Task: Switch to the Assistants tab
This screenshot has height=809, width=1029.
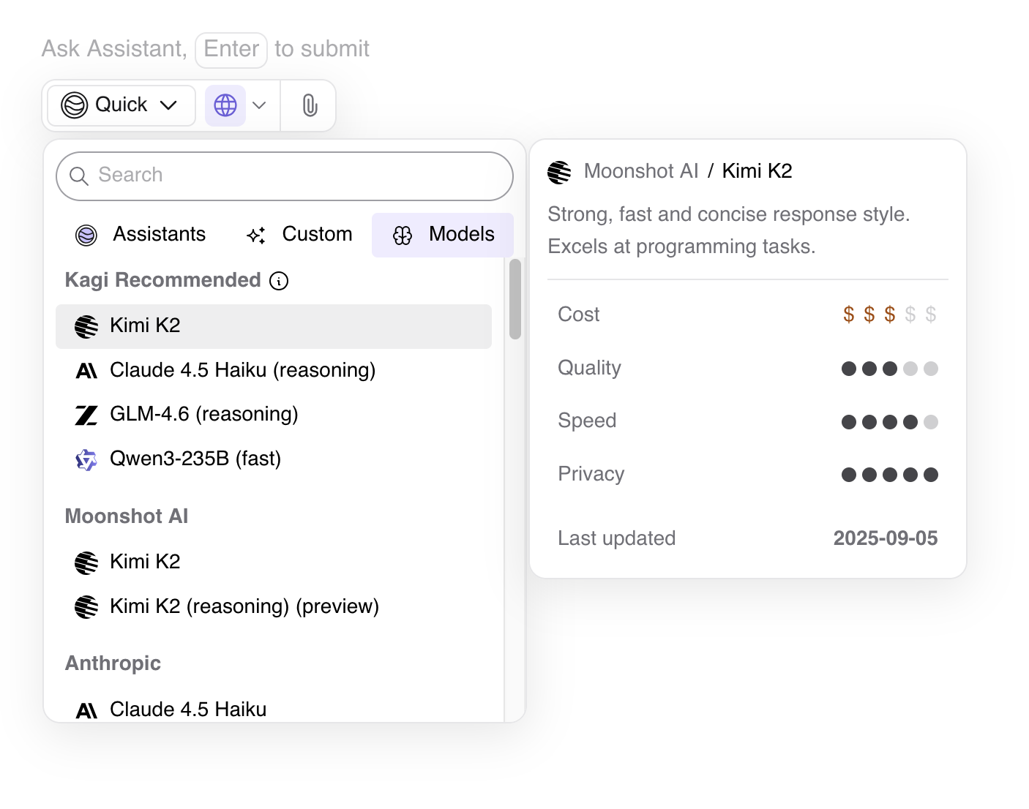Action: (141, 235)
